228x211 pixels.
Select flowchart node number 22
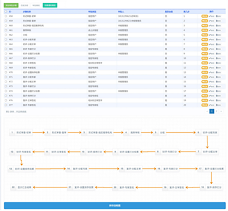(22, 187)
